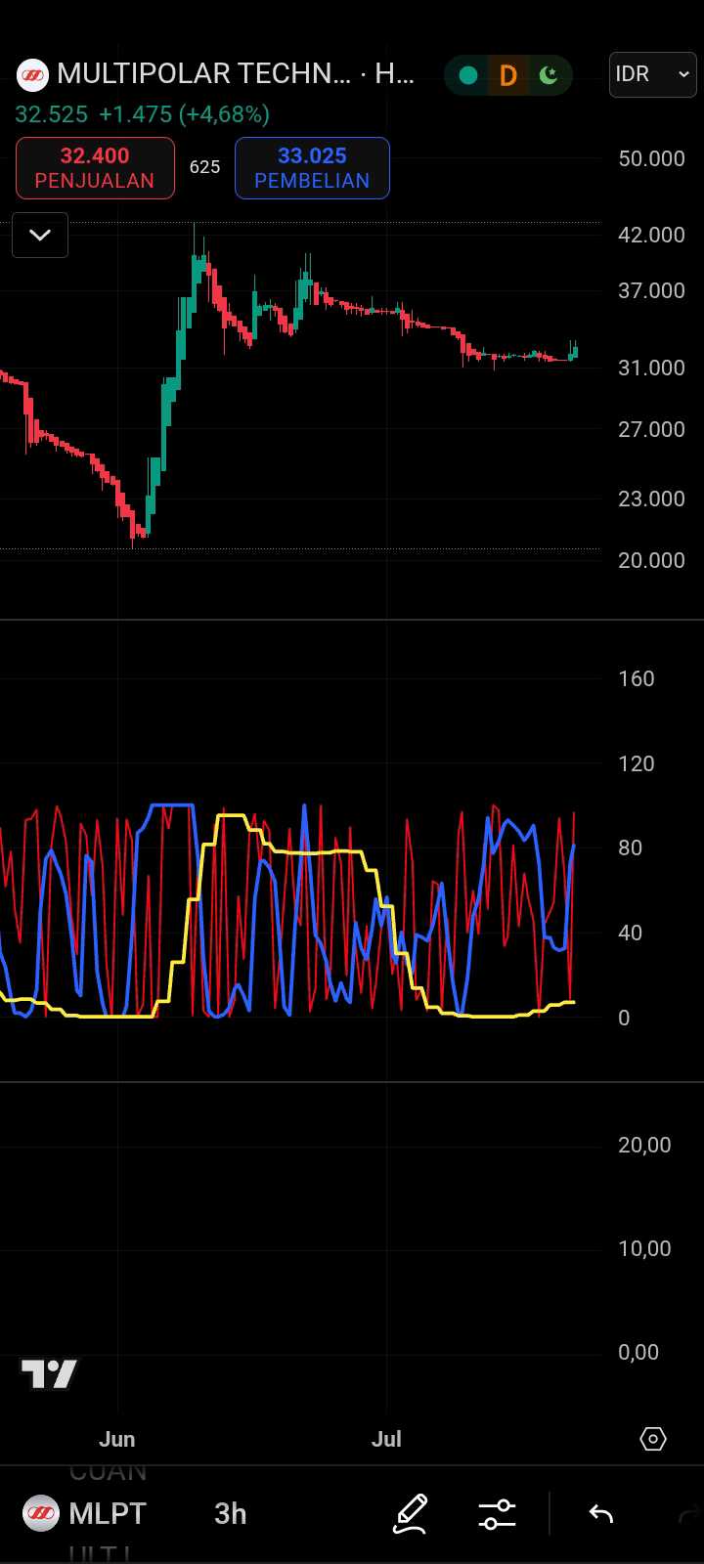704x1564 pixels.
Task: Tap the 120 indicator scale label
Action: click(637, 763)
